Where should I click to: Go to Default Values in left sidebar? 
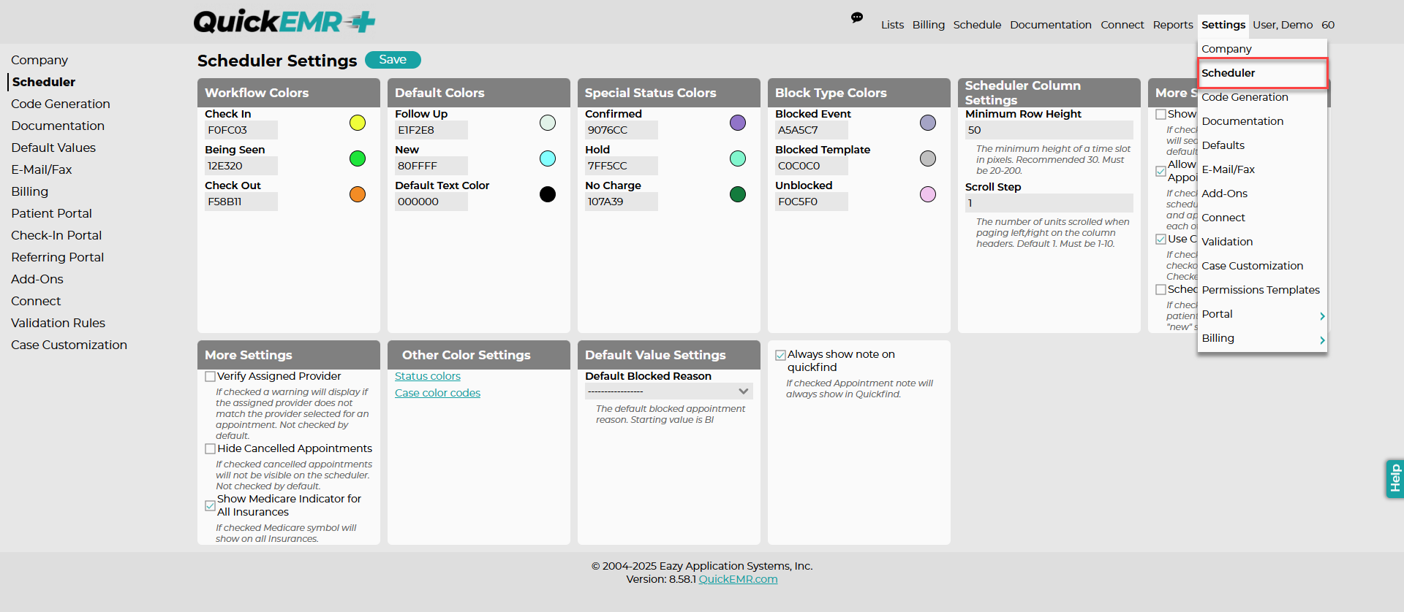pyautogui.click(x=53, y=148)
